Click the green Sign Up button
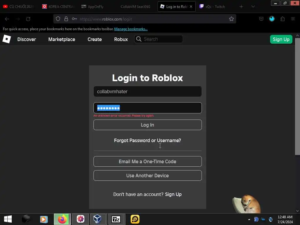 pyautogui.click(x=281, y=39)
